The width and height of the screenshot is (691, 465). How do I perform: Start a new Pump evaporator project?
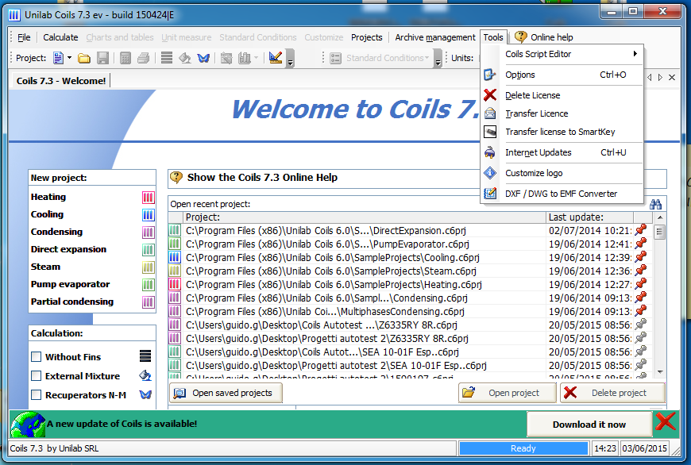point(70,284)
